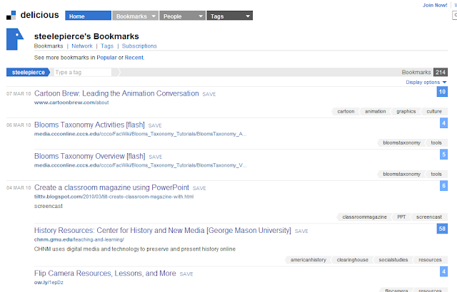Click the Cartoon Brew save count 10
The width and height of the screenshot is (457, 292).
(442, 92)
